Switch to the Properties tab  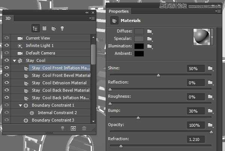[118, 11]
